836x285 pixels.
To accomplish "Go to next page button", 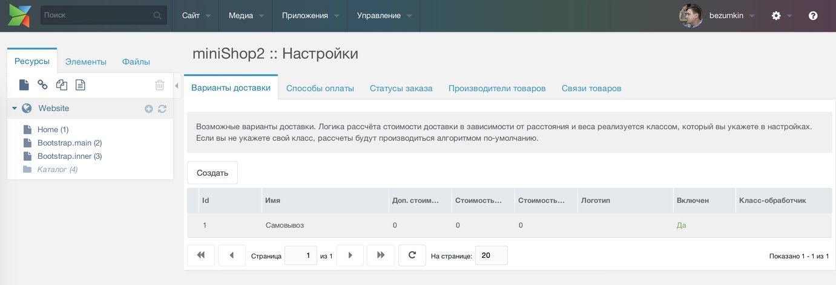I will tap(350, 255).
